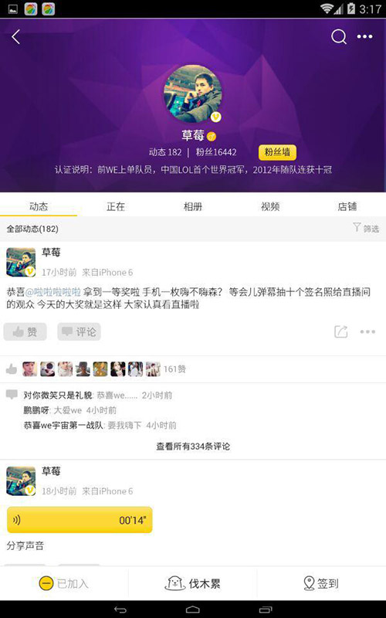Like the first post with 赞
The height and width of the screenshot is (618, 386).
point(25,331)
